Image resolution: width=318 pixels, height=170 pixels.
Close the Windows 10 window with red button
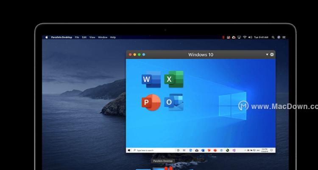tap(130, 54)
